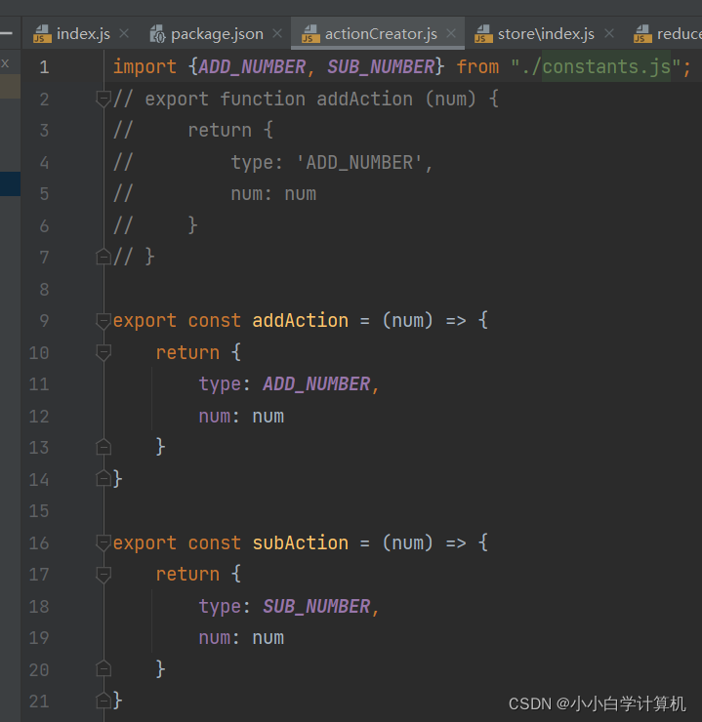Place the cursor on "num: num" at line 19

(241, 638)
